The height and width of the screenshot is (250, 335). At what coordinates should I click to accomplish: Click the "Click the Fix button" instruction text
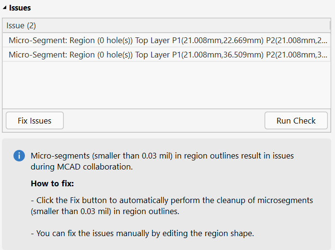coord(172,206)
